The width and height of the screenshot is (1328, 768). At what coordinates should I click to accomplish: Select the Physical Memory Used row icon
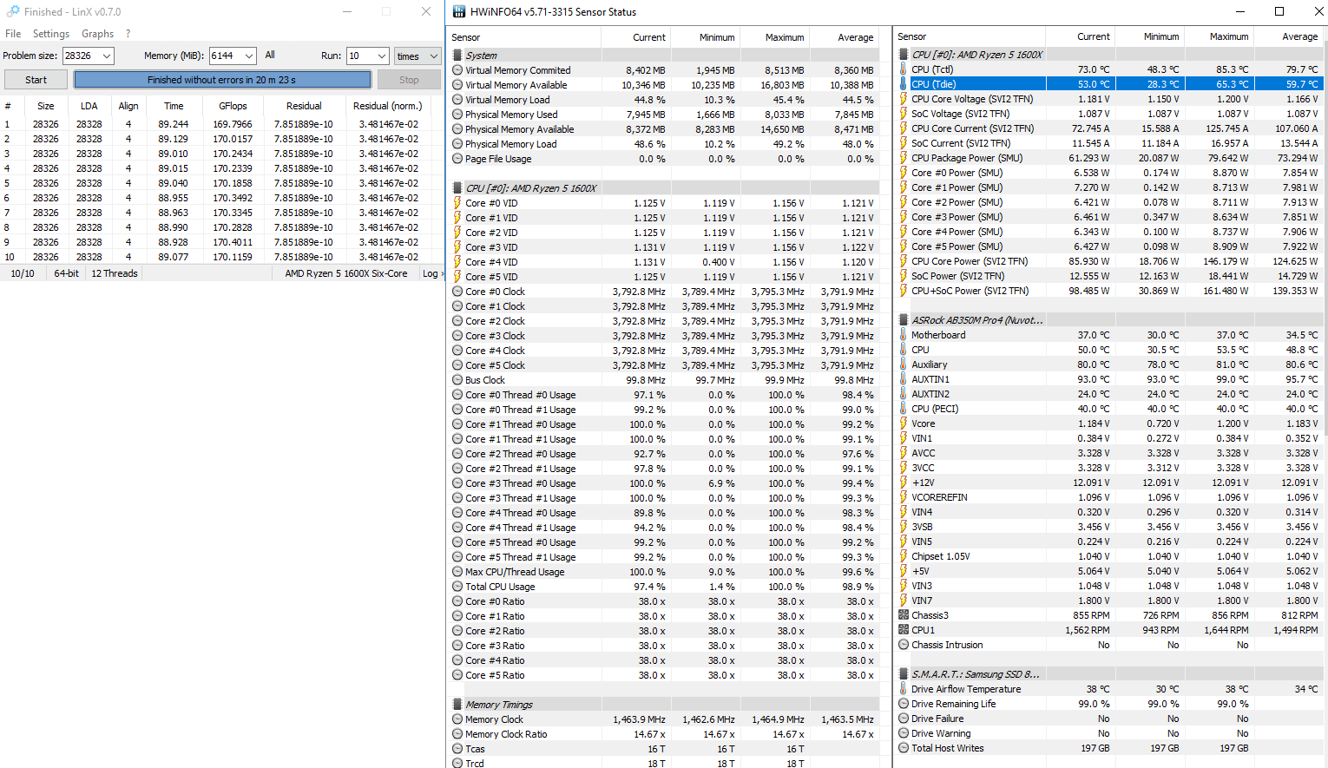[x=457, y=115]
